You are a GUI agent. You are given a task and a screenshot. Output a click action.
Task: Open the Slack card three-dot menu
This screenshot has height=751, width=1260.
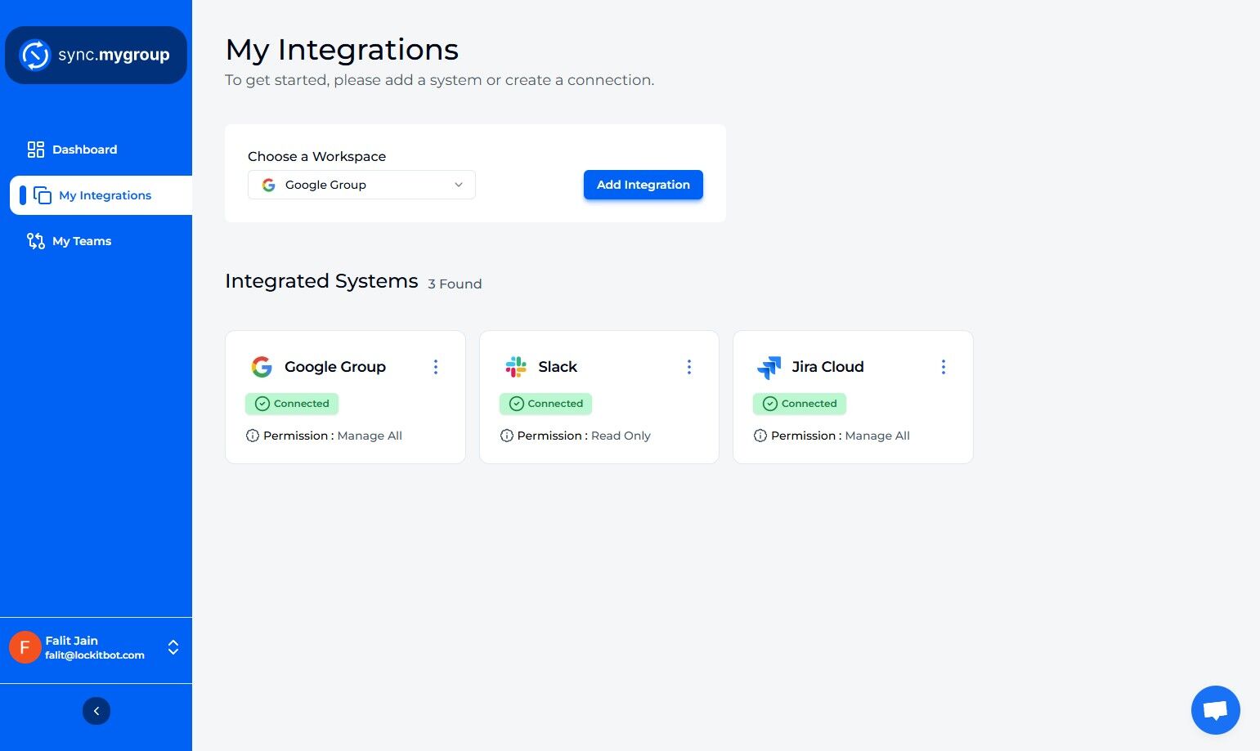(x=689, y=367)
